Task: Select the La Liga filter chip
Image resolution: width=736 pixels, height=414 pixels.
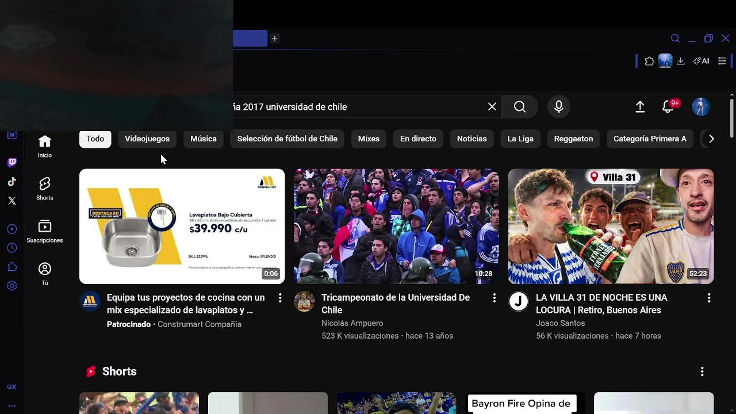Action: point(520,139)
